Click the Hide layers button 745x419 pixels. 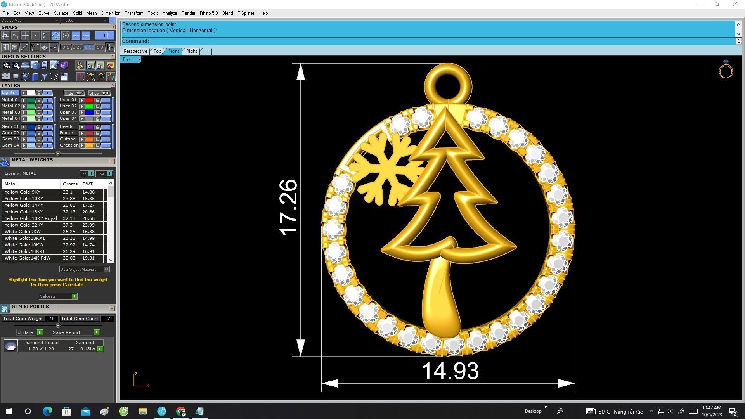coord(74,93)
